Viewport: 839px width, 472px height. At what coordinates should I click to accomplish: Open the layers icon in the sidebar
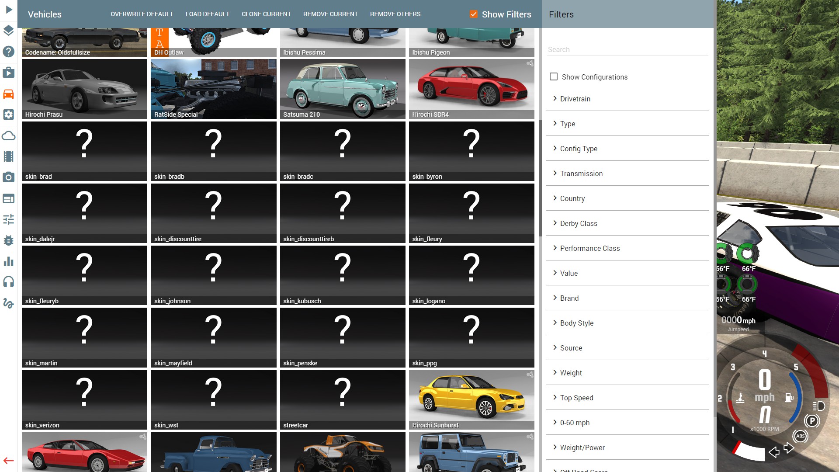coord(8,31)
